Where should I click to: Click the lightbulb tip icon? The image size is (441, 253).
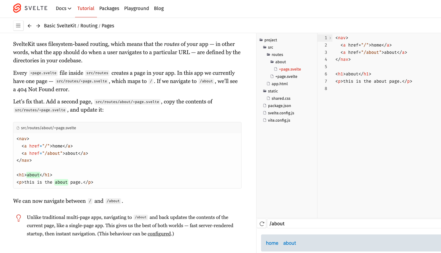point(19,218)
